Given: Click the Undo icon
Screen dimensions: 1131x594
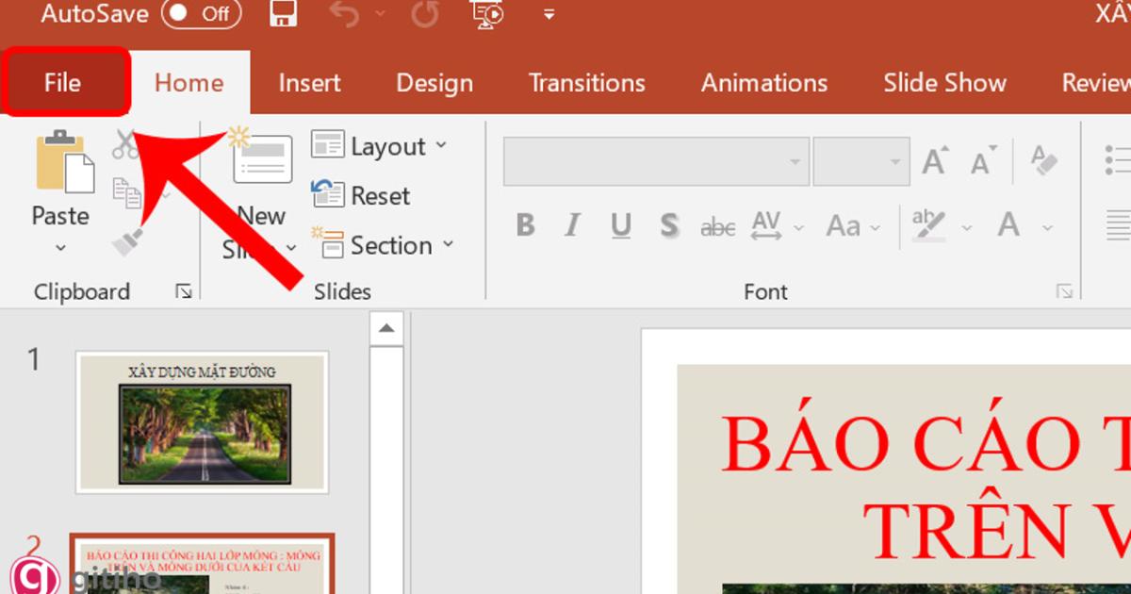Looking at the screenshot, I should coord(345,14).
